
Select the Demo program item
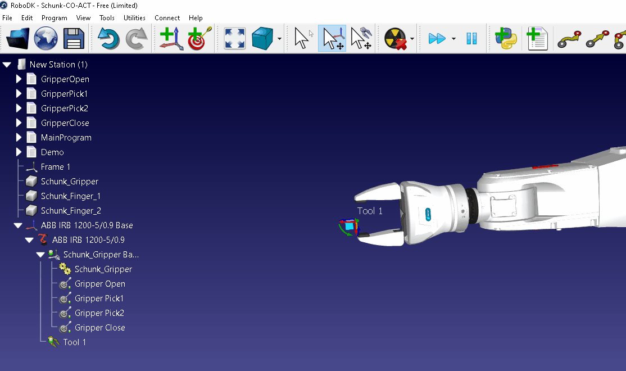point(52,152)
